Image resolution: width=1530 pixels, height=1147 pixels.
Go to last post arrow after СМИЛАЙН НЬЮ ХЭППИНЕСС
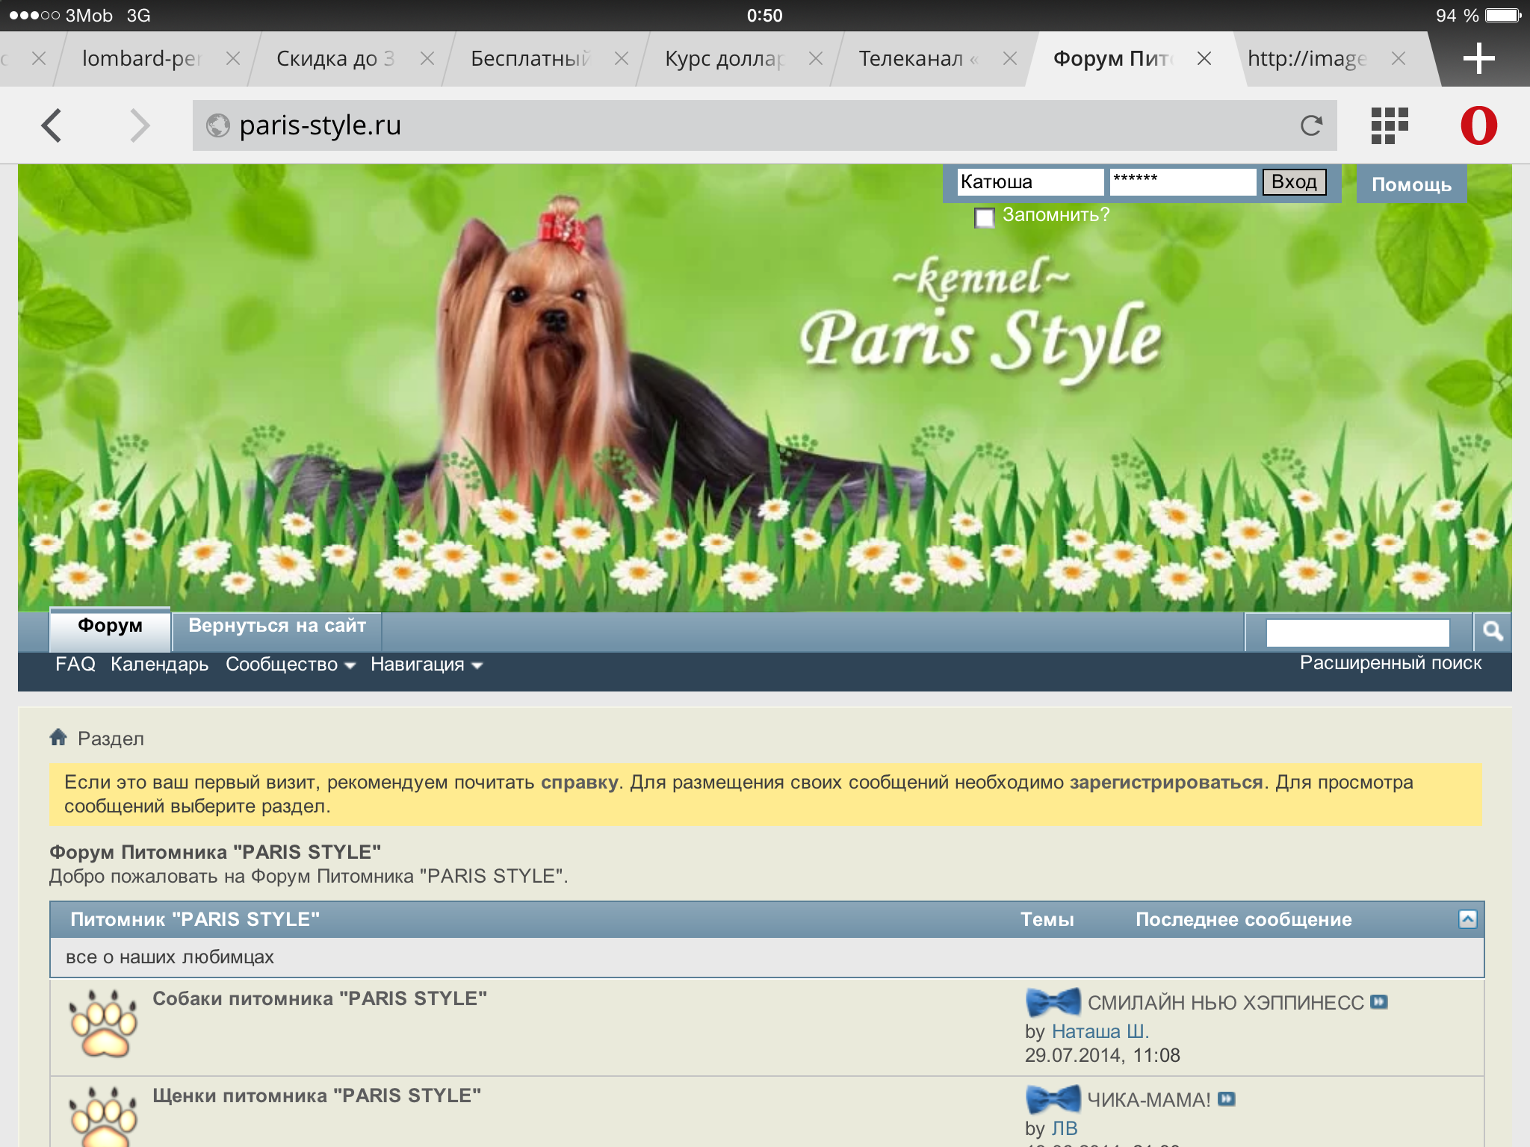pyautogui.click(x=1379, y=1002)
